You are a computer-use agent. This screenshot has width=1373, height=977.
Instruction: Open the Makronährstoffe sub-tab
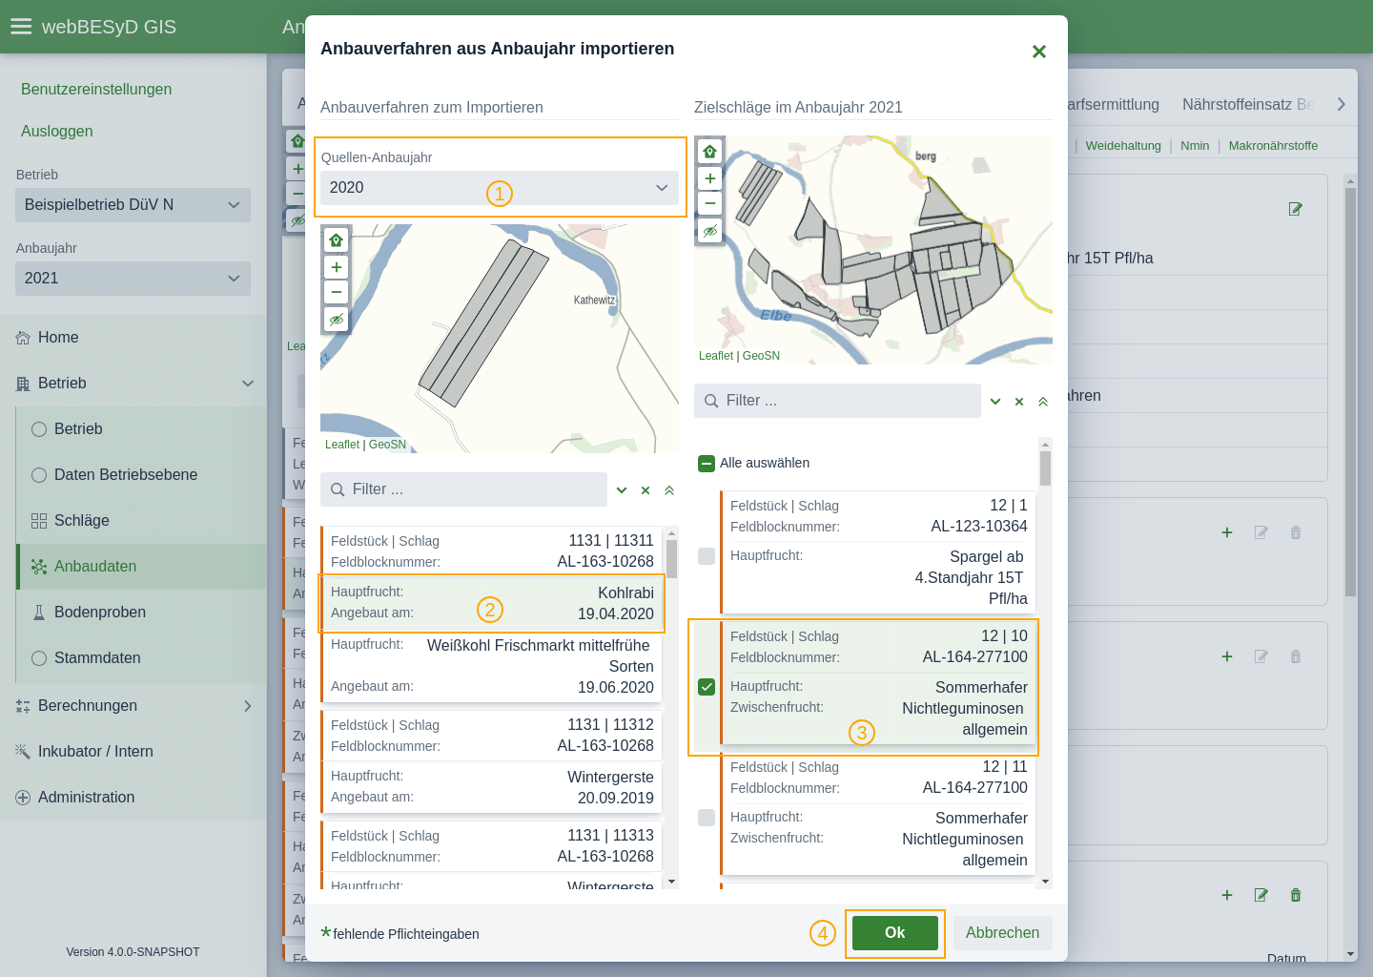(1273, 146)
